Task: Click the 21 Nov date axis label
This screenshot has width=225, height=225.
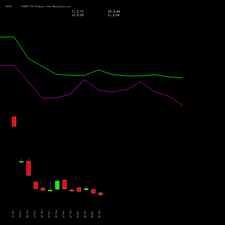Action: tap(35, 214)
